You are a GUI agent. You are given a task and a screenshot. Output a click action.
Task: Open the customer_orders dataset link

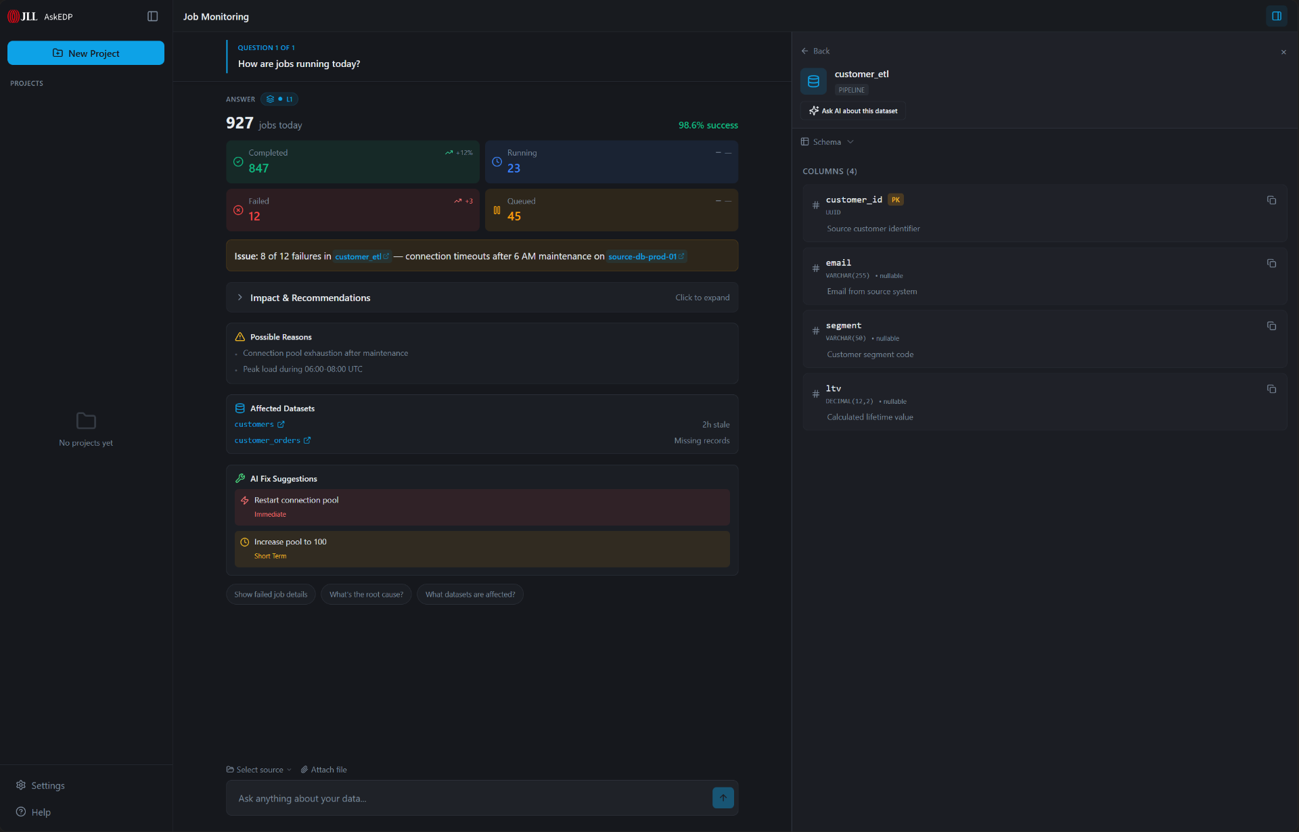click(273, 440)
